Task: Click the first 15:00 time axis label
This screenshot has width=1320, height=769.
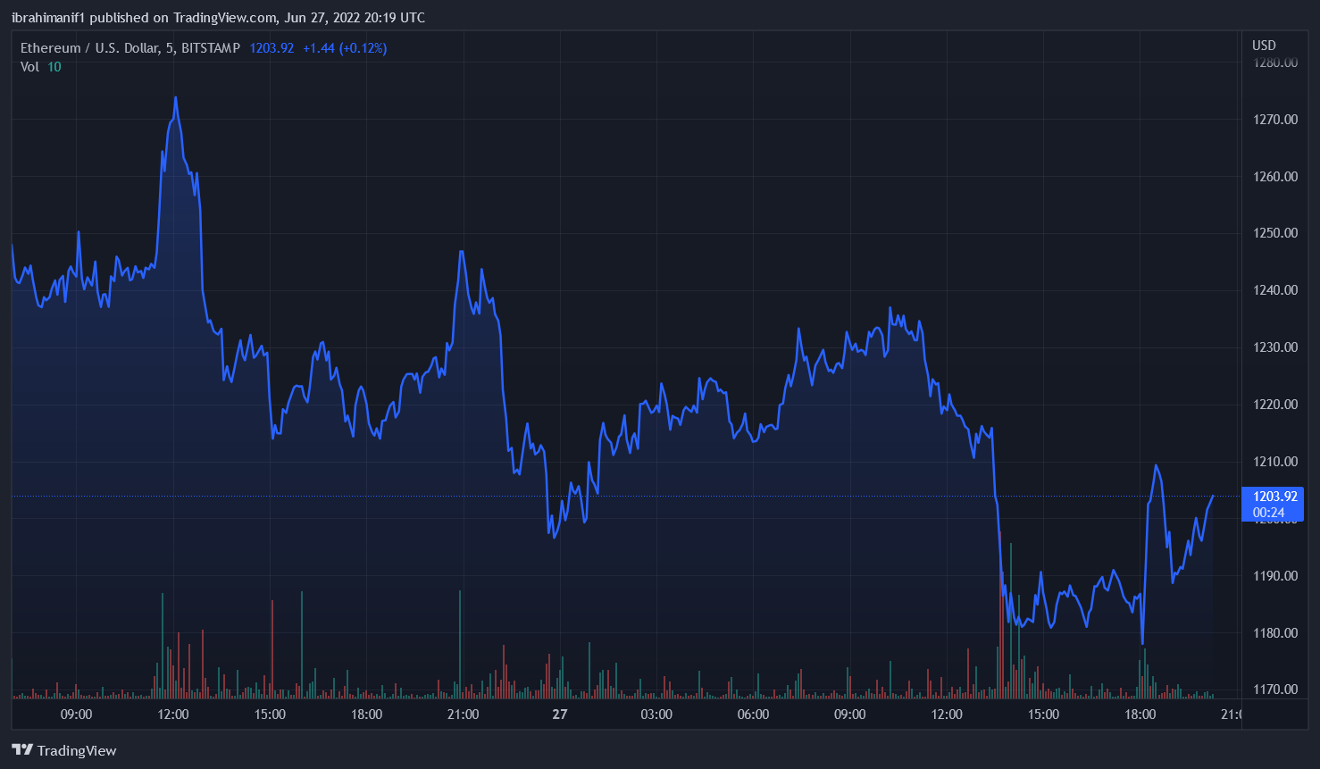Action: (x=270, y=715)
